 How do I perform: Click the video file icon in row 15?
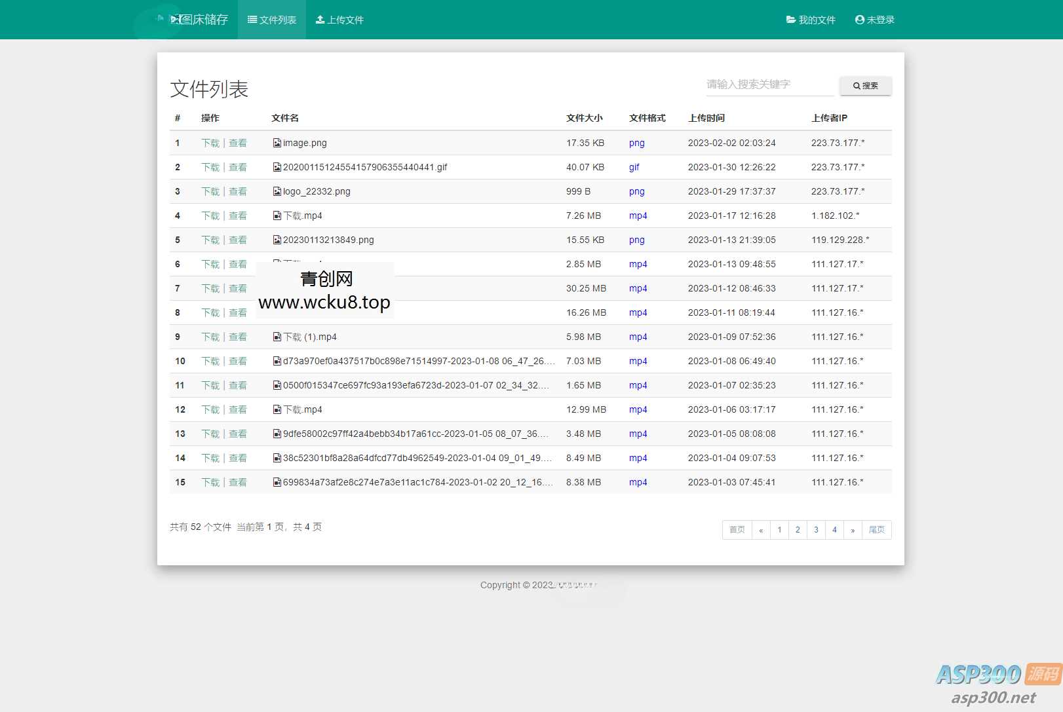[277, 482]
